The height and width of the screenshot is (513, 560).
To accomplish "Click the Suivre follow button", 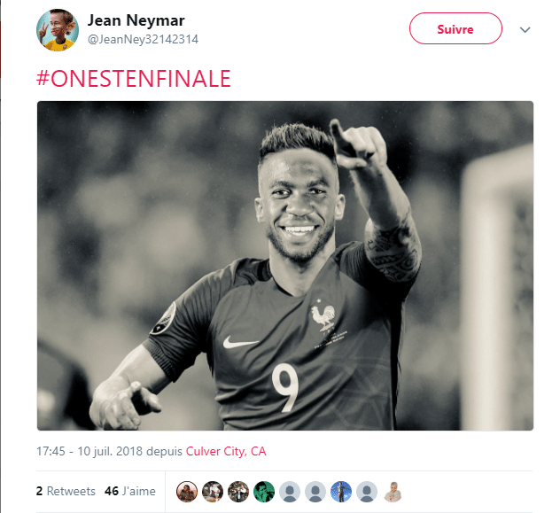I will point(455,29).
